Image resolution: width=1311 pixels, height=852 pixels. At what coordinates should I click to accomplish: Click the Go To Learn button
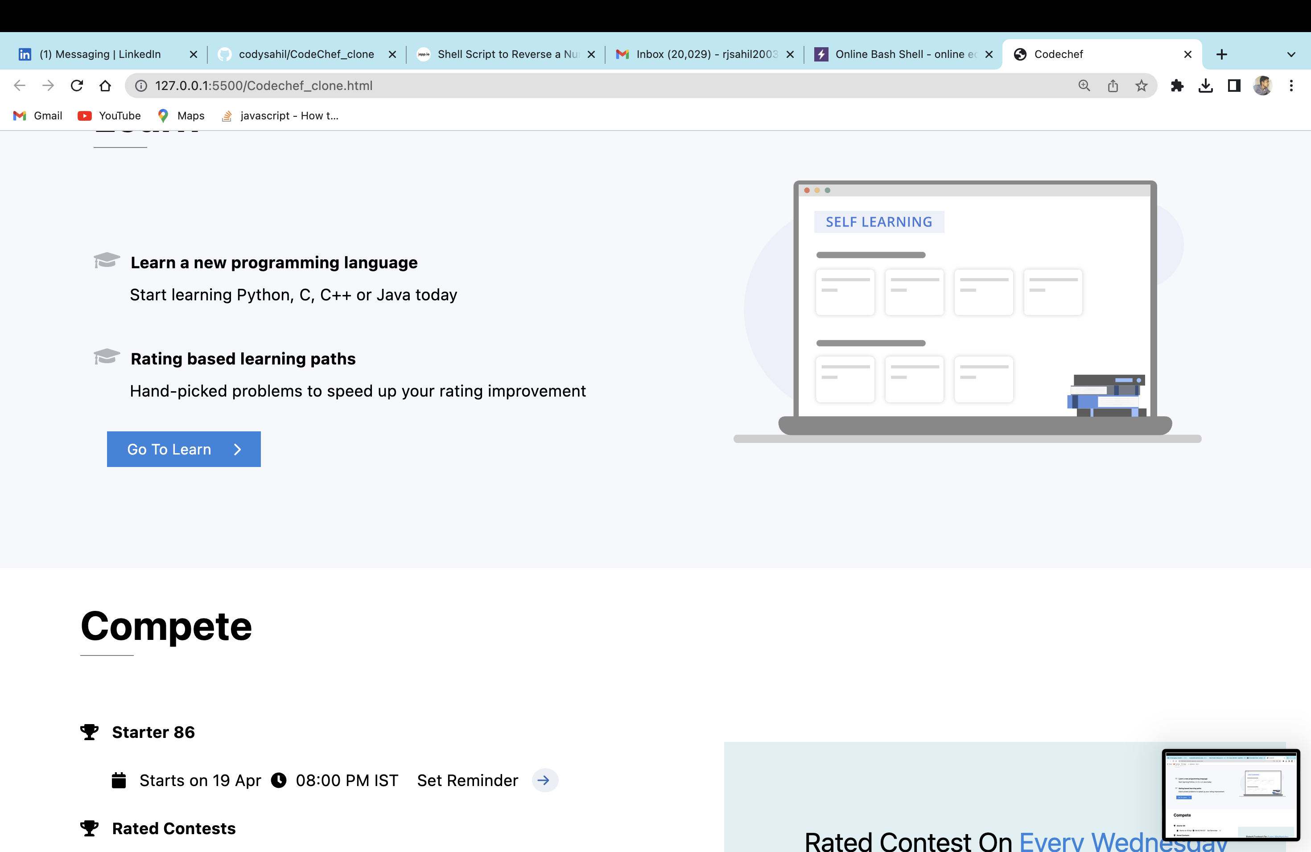pos(183,449)
